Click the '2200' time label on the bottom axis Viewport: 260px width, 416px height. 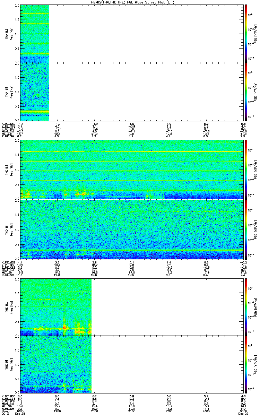click(x=168, y=411)
